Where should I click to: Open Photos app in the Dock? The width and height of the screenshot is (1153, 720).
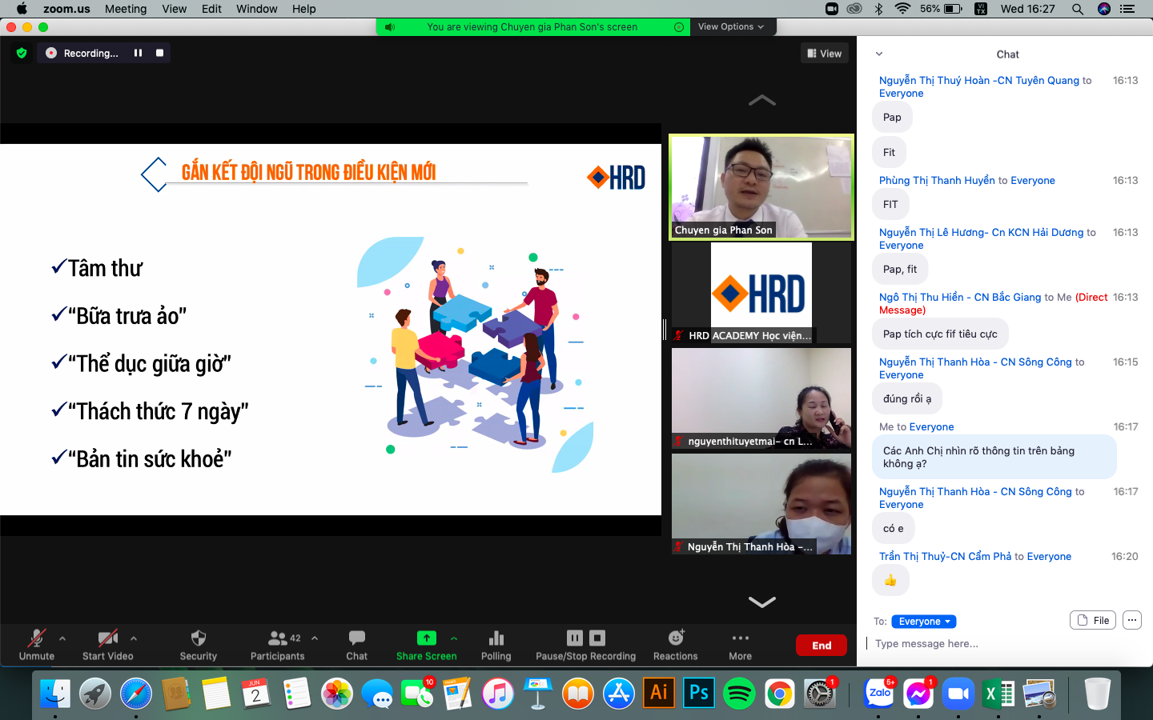point(337,694)
